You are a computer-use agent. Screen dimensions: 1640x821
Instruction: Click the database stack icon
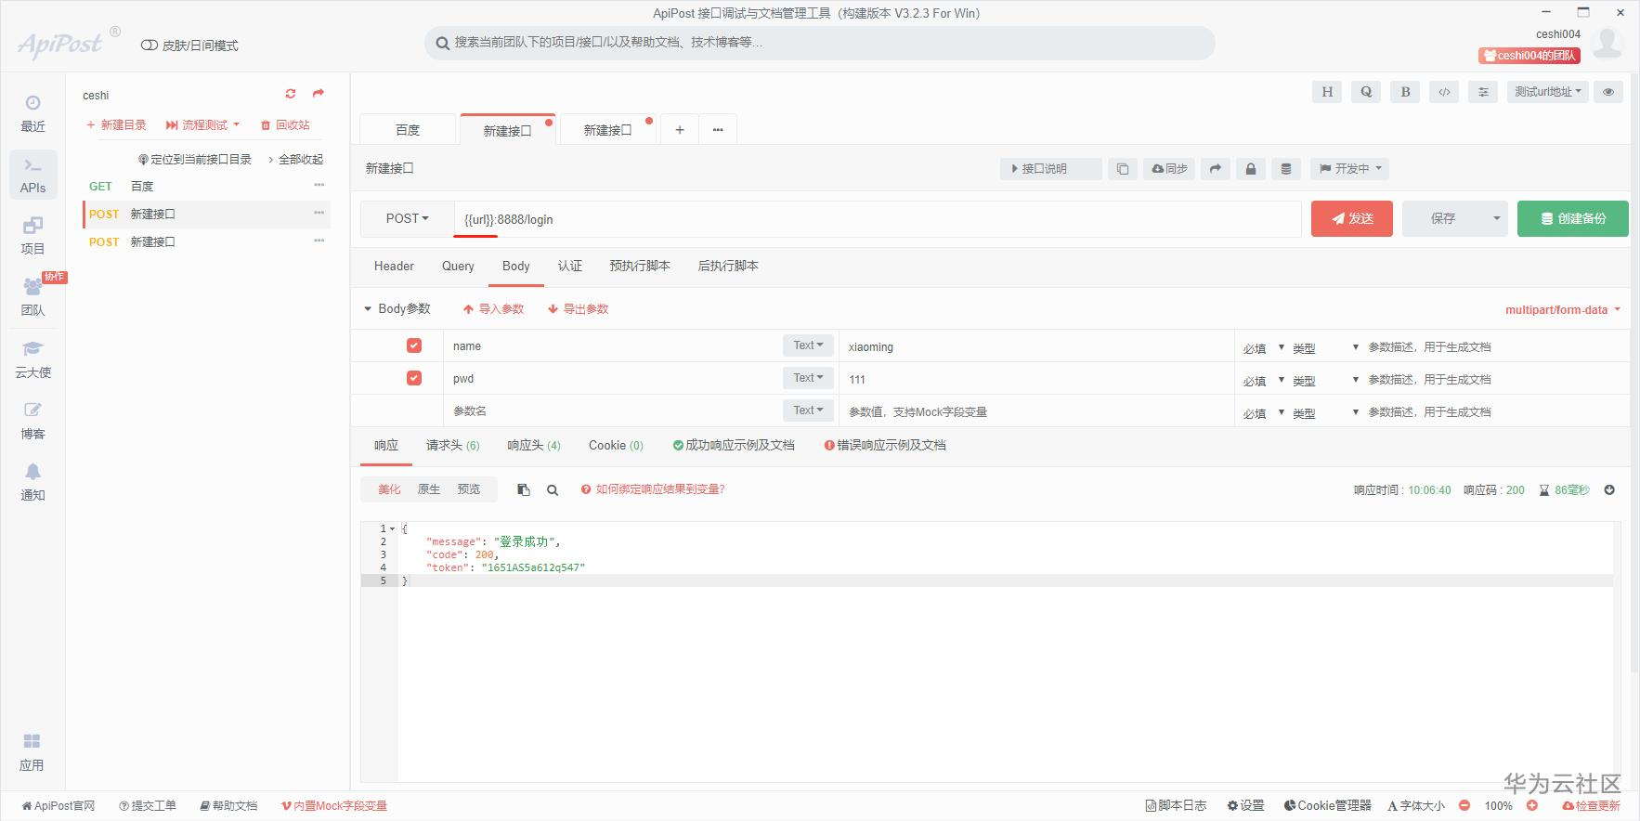(1286, 169)
